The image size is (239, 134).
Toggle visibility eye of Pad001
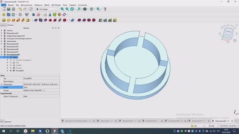11,66
